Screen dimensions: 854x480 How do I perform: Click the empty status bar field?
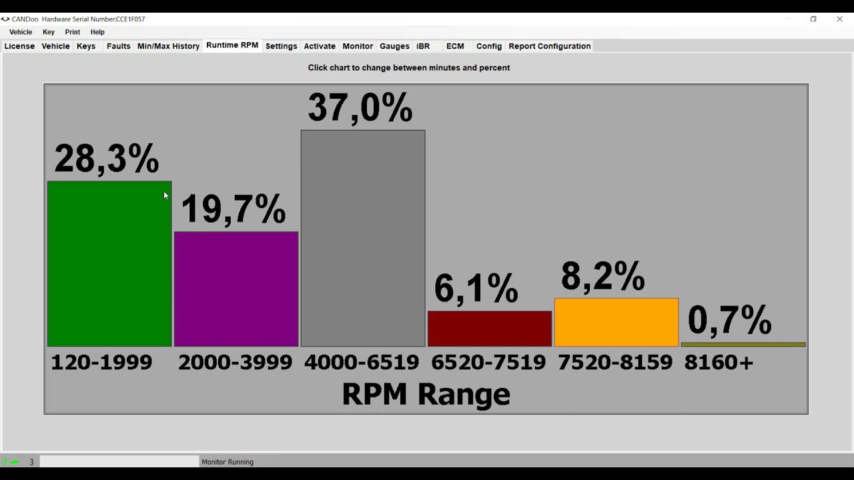tap(119, 461)
